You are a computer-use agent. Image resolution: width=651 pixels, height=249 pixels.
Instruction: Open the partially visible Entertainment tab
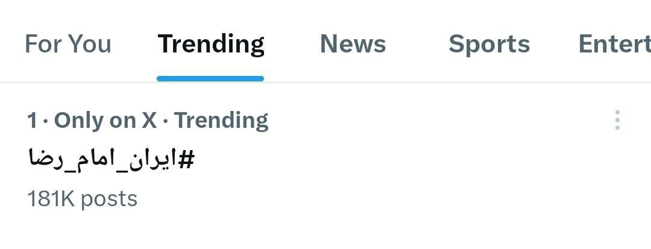click(x=614, y=44)
